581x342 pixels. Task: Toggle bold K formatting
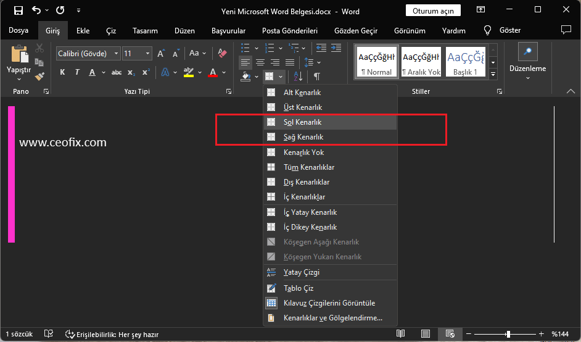pos(62,72)
